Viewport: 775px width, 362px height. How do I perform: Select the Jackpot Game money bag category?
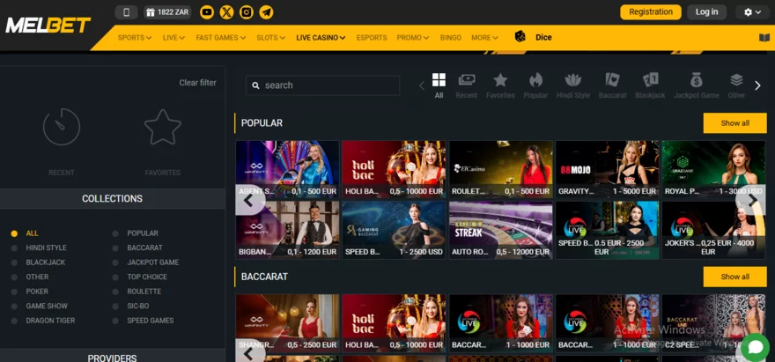click(x=697, y=85)
